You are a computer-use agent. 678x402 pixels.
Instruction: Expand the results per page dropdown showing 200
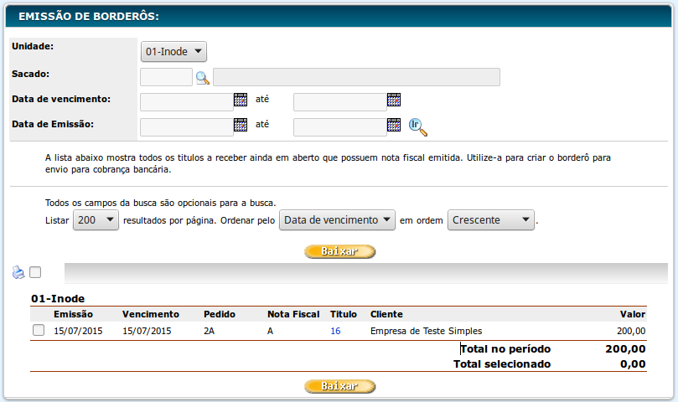(96, 220)
